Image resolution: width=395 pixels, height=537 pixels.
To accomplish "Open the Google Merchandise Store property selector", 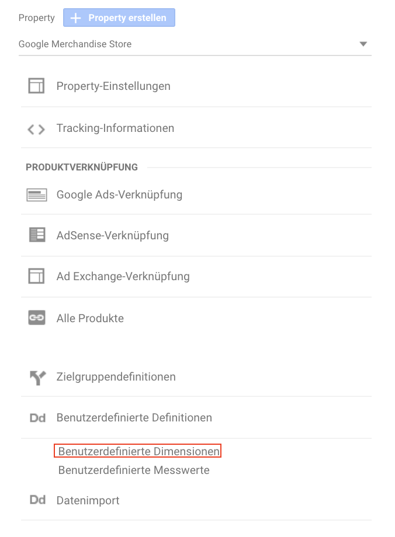I will click(195, 44).
